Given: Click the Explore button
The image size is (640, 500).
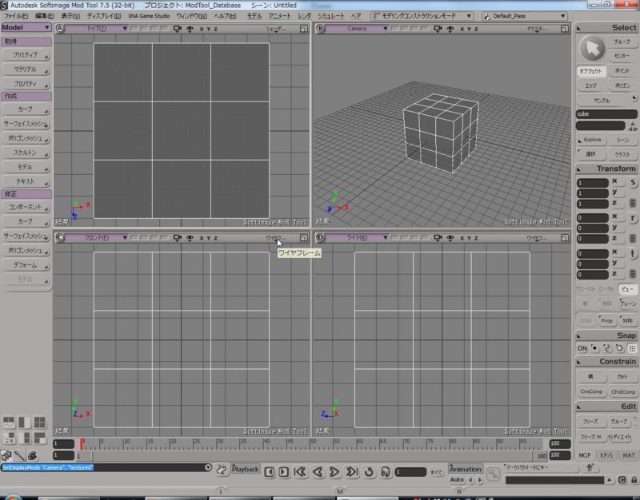Looking at the screenshot, I should coord(590,140).
